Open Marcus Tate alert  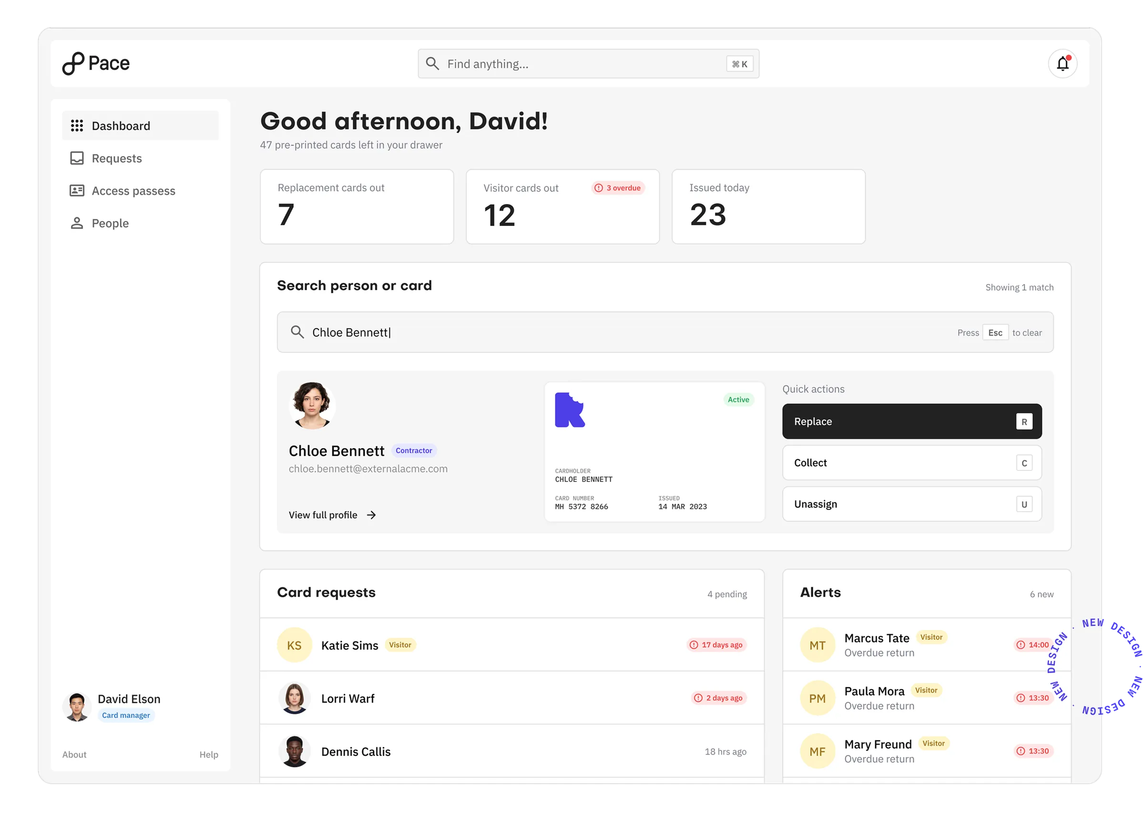click(x=927, y=645)
